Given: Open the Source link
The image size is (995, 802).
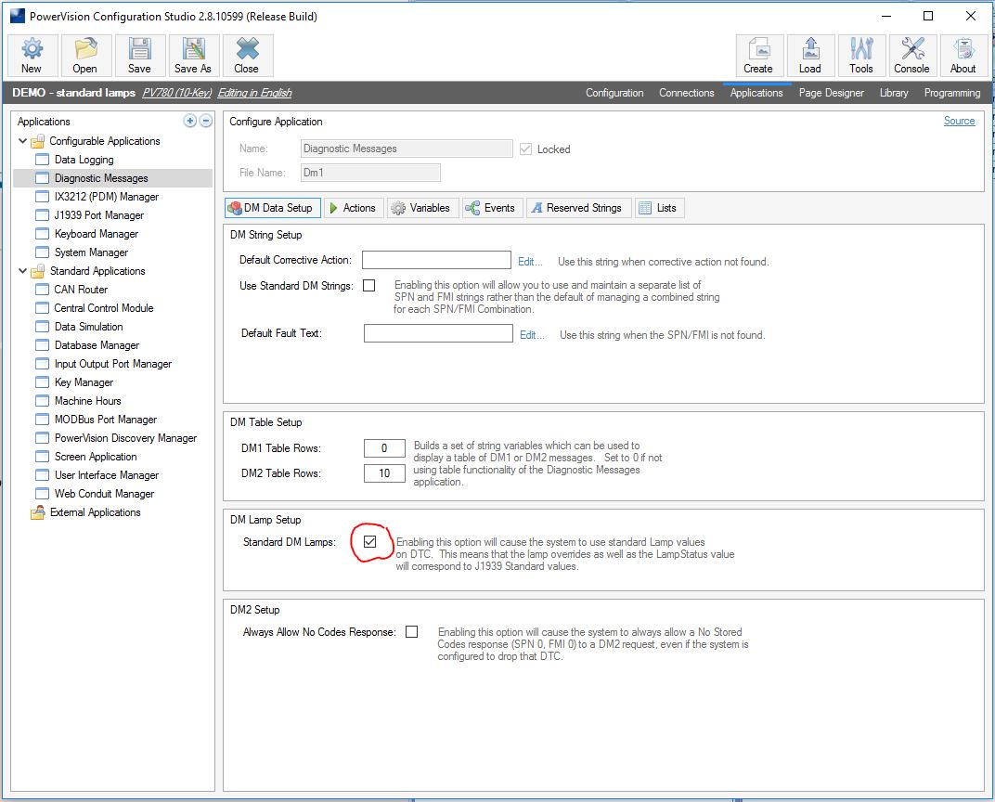Looking at the screenshot, I should (x=959, y=121).
